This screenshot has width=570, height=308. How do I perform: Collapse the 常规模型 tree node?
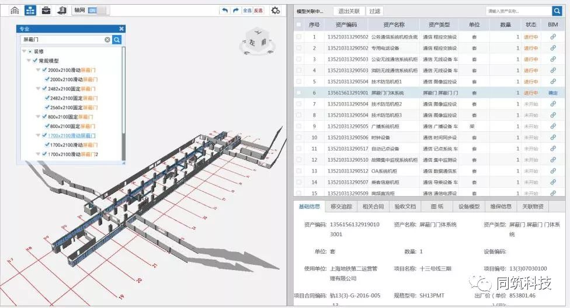point(29,61)
